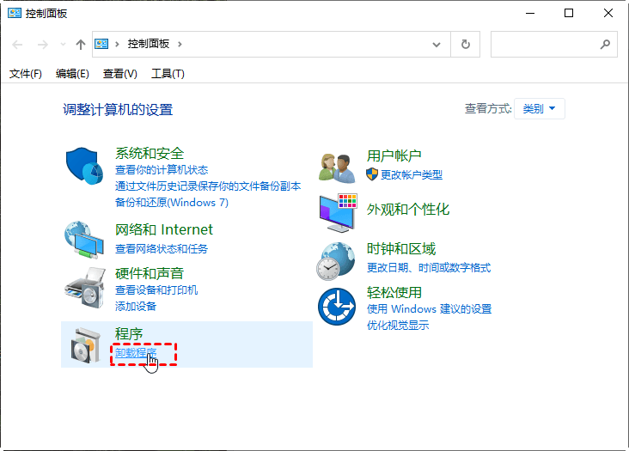Close the Control Panel window
Image resolution: width=629 pixels, height=451 pixels.
(x=608, y=13)
